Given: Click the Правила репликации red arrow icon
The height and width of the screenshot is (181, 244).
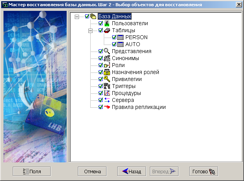Looking at the screenshot, I should pos(107,107).
